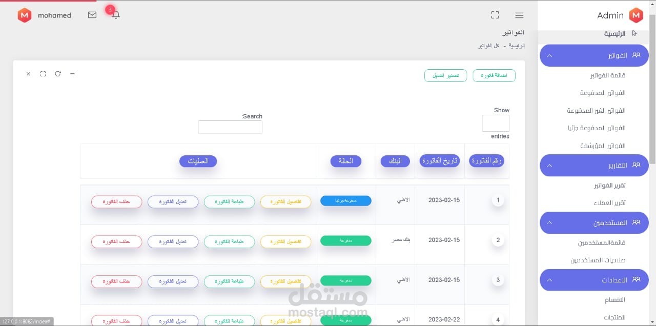Toggle the sidebar hamburger menu icon
Image resolution: width=656 pixels, height=326 pixels.
pyautogui.click(x=520, y=15)
